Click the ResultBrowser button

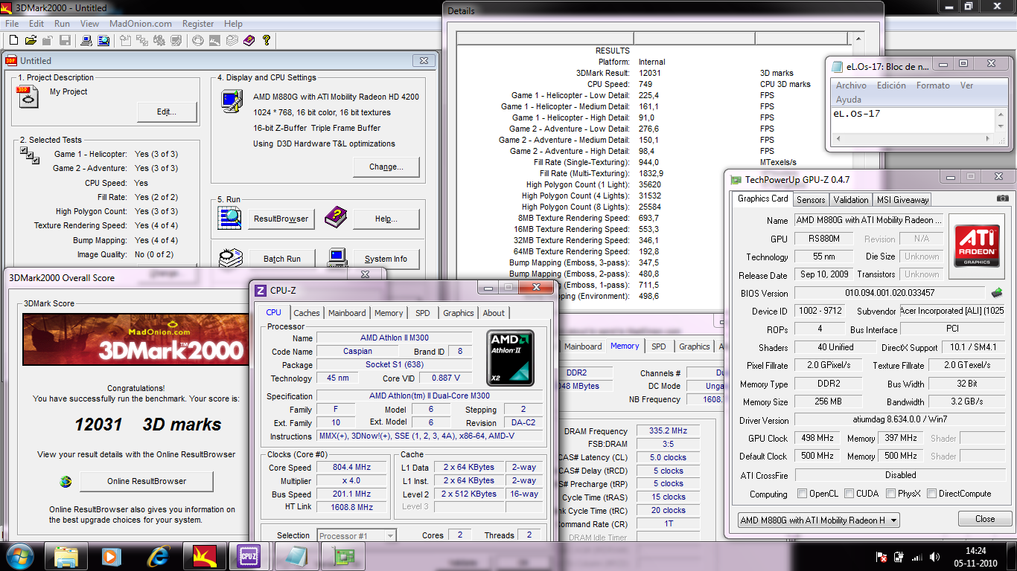281,219
